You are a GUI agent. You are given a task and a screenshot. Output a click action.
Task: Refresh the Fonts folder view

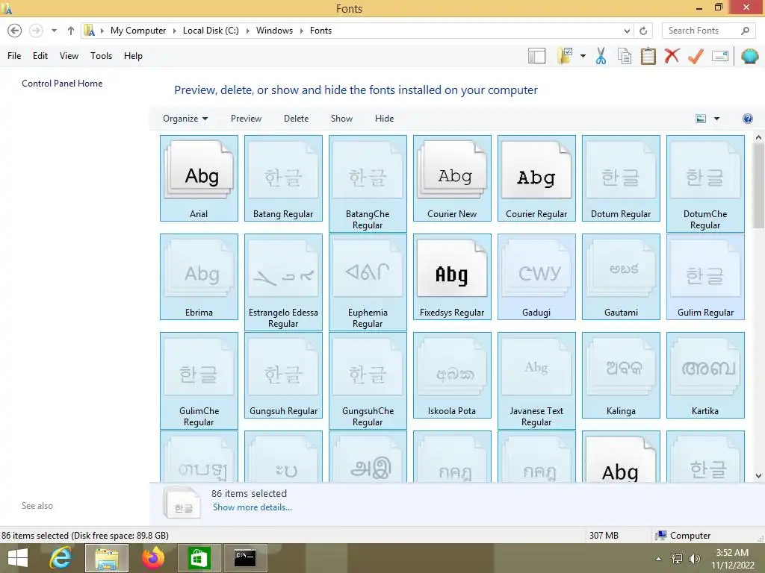(643, 31)
